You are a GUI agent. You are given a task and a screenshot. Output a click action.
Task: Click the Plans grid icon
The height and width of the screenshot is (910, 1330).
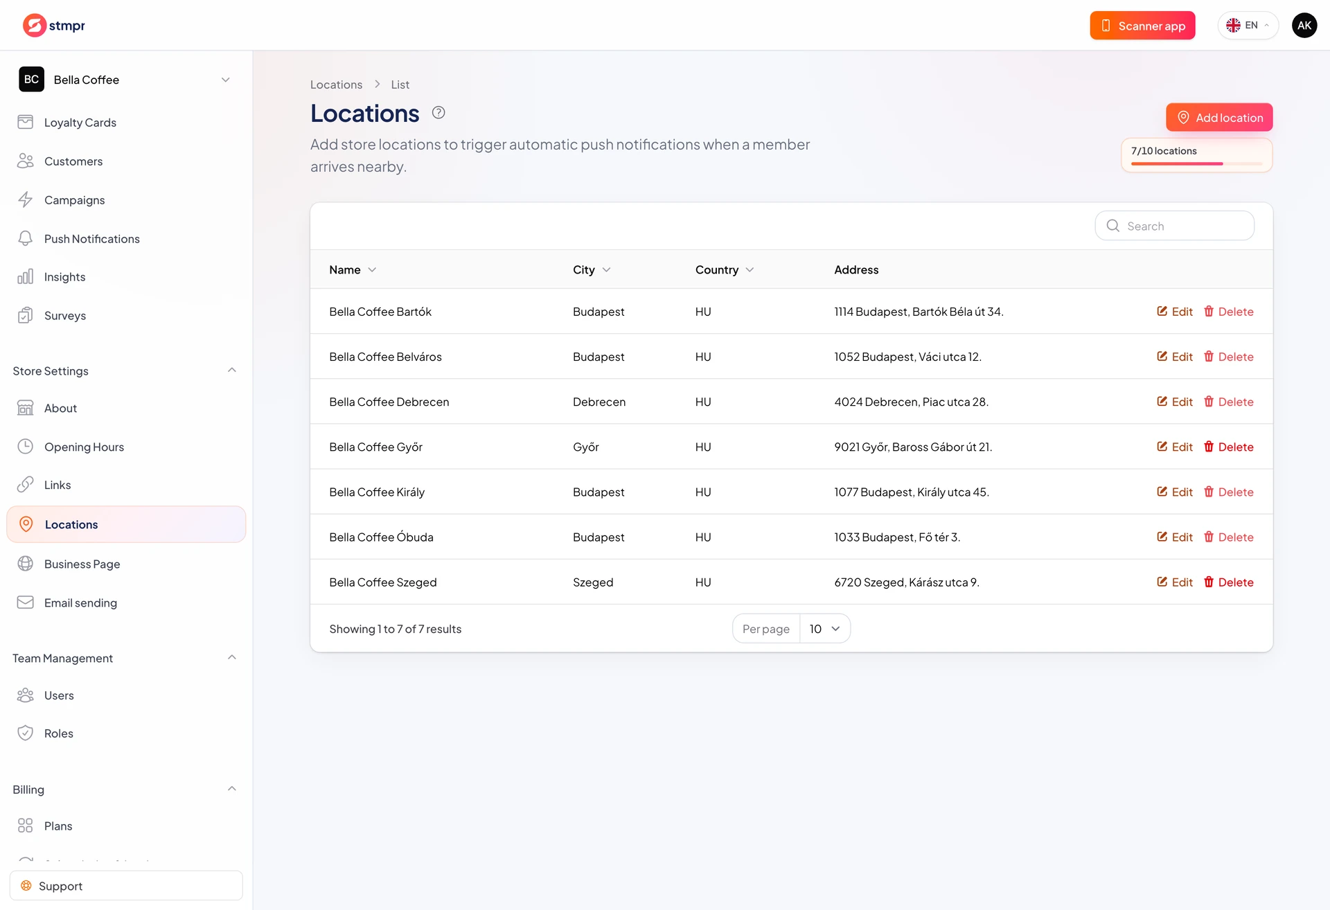pyautogui.click(x=26, y=826)
